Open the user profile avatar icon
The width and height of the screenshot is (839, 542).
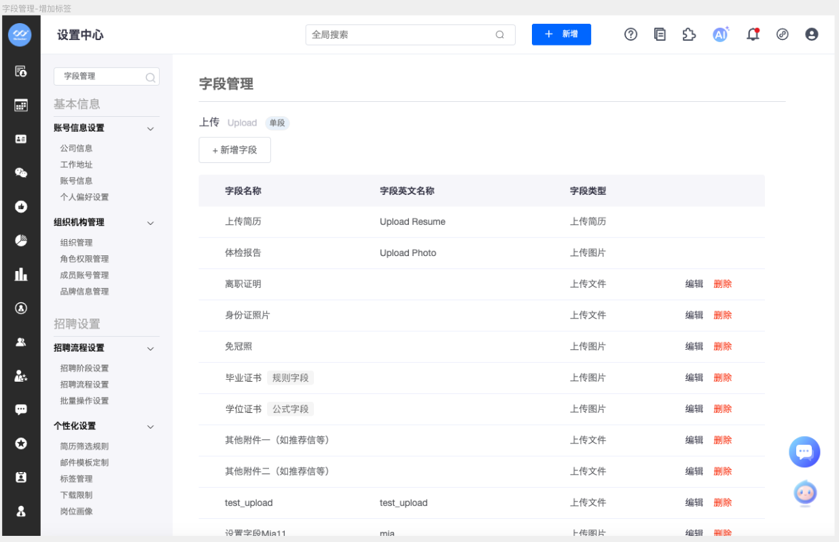pos(811,35)
